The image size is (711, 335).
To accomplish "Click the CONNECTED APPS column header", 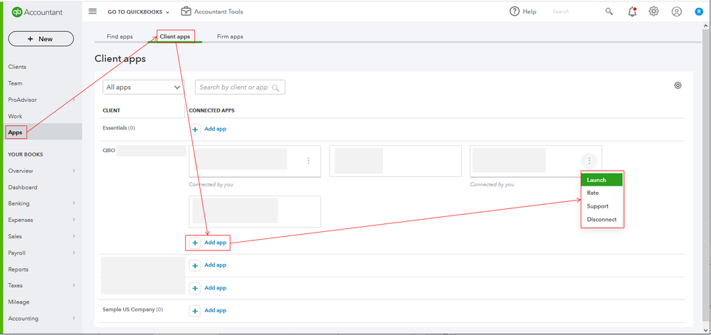I will (x=212, y=111).
